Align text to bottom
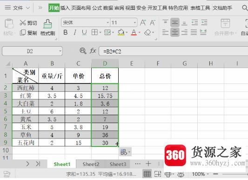This screenshot has width=248, height=180. (184, 23)
